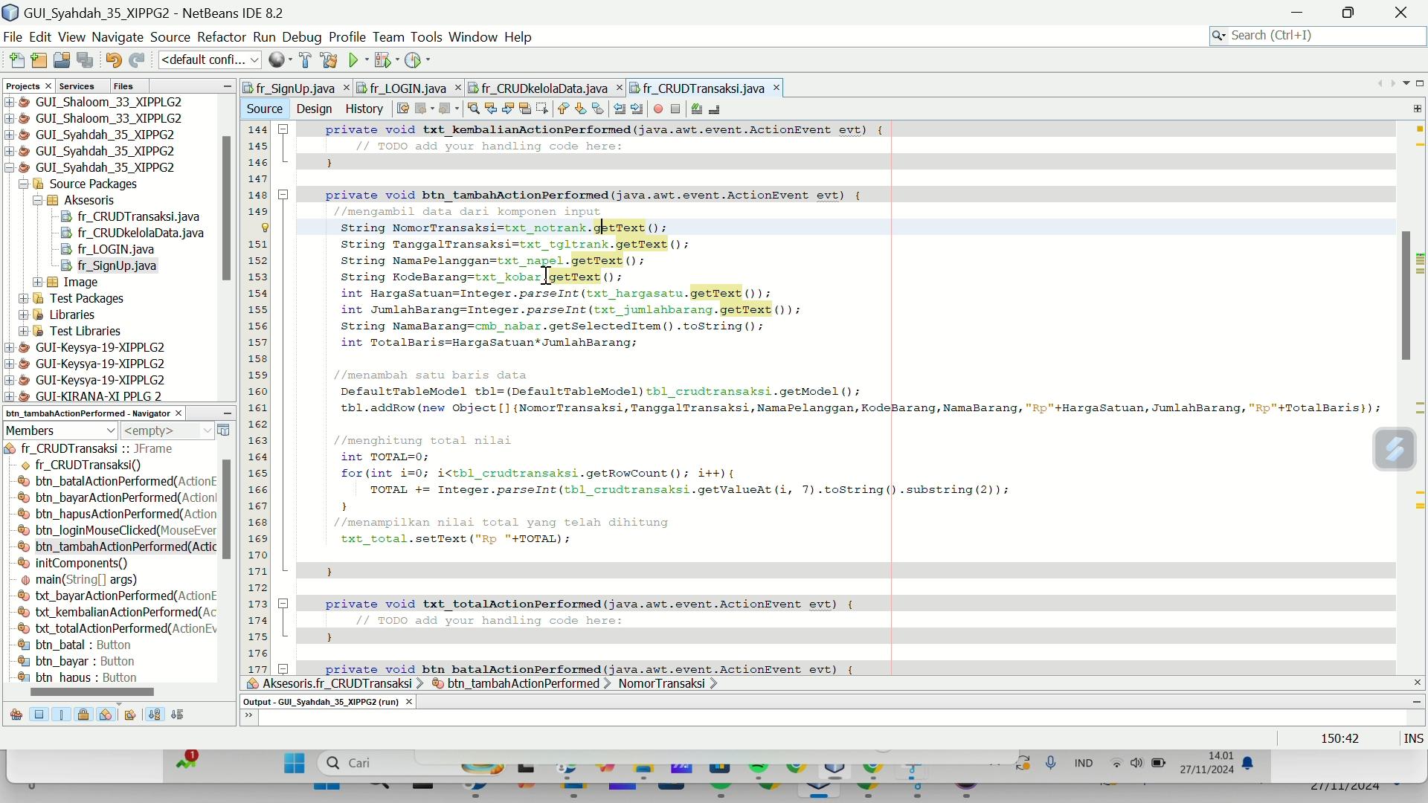Click the History view button
The width and height of the screenshot is (1428, 803).
(x=364, y=109)
